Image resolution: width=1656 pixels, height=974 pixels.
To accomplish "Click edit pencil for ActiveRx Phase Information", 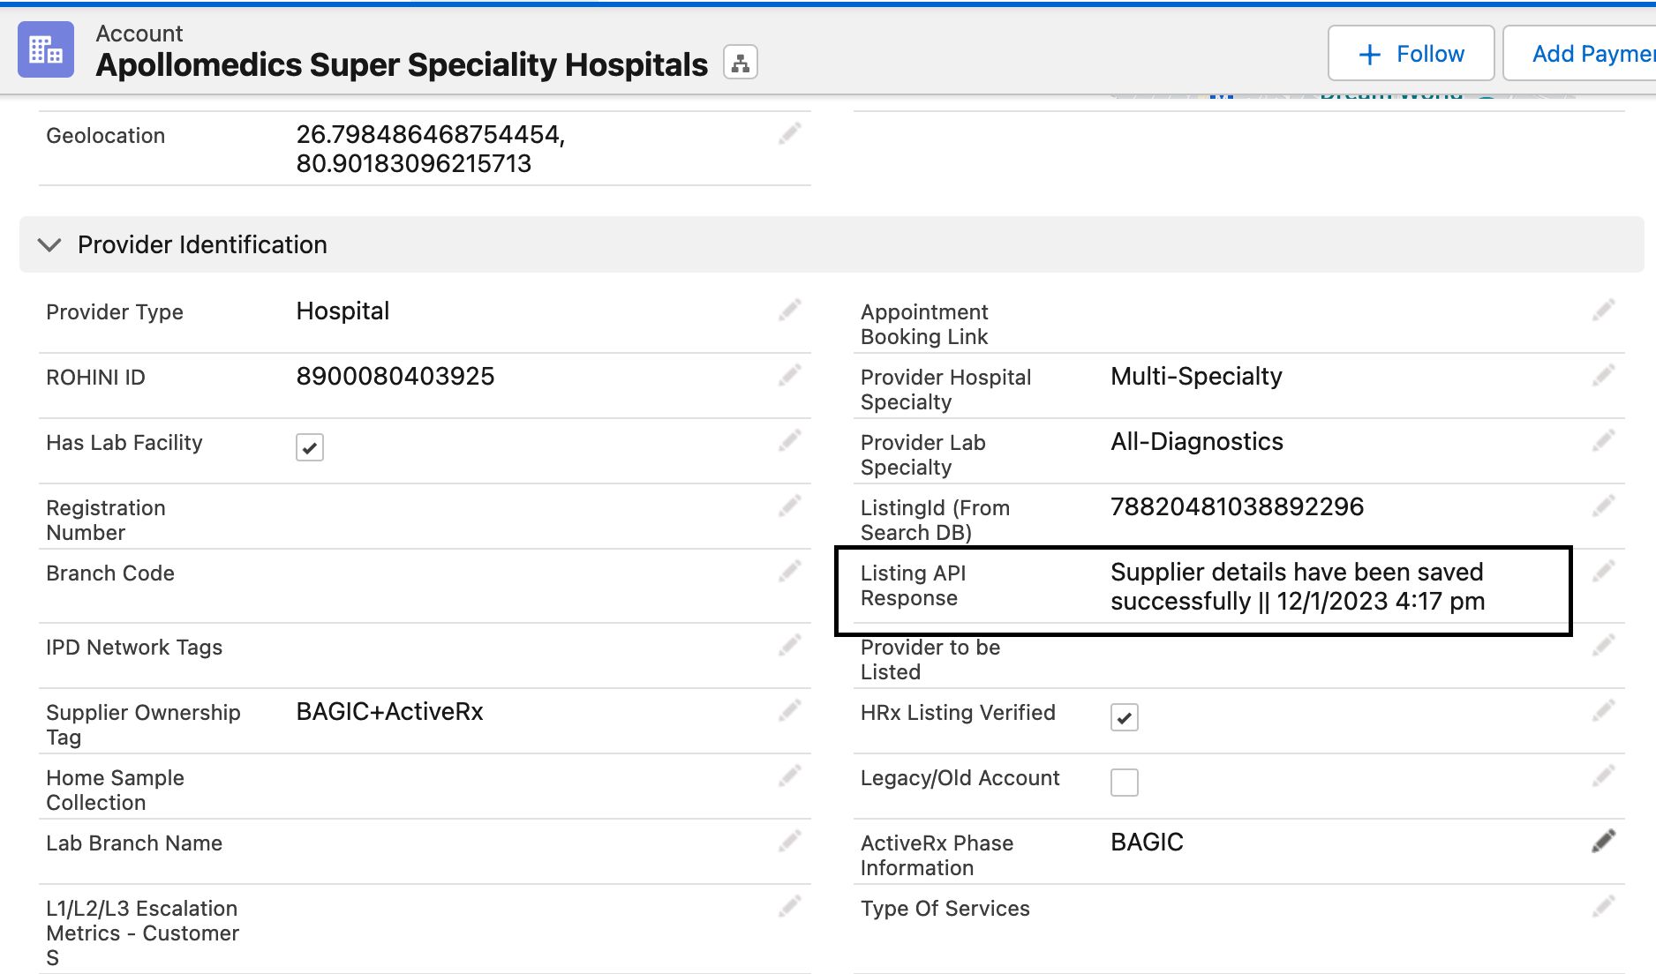I will [x=1603, y=842].
